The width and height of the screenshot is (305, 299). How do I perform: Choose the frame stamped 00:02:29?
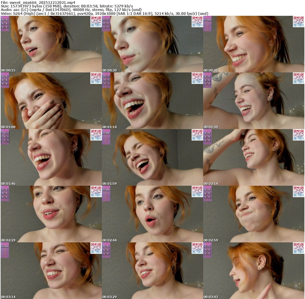click(x=51, y=214)
